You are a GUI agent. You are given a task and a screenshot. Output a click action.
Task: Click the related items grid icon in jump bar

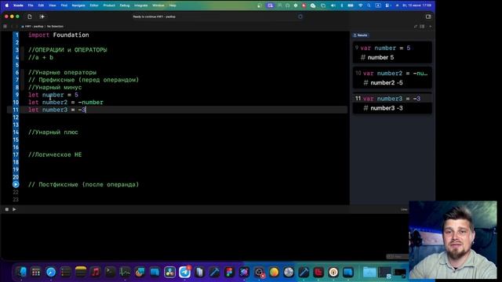pyautogui.click(x=5, y=26)
